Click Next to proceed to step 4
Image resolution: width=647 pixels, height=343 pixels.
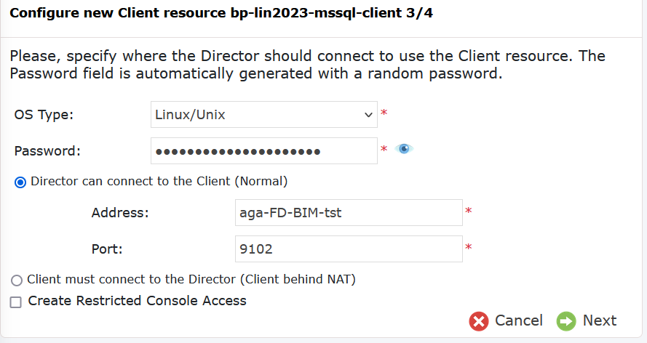pyautogui.click(x=600, y=320)
